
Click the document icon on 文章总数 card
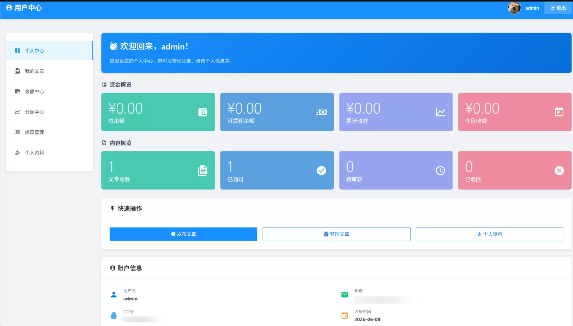[203, 171]
